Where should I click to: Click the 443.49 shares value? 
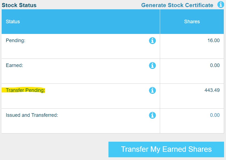tap(212, 90)
